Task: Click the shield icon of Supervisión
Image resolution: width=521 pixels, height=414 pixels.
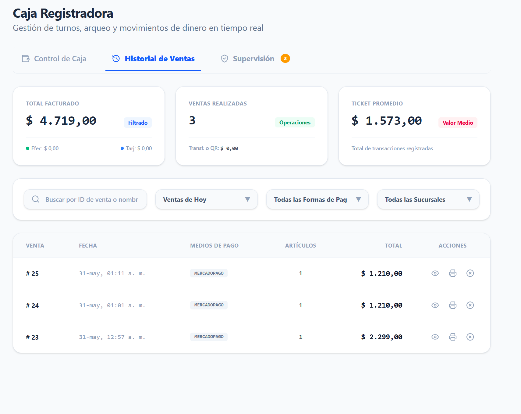Action: 225,59
